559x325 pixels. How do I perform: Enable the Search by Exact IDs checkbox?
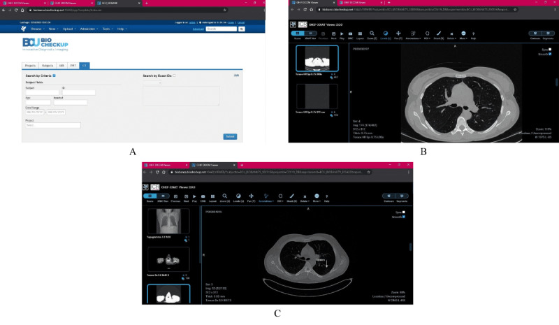point(174,75)
